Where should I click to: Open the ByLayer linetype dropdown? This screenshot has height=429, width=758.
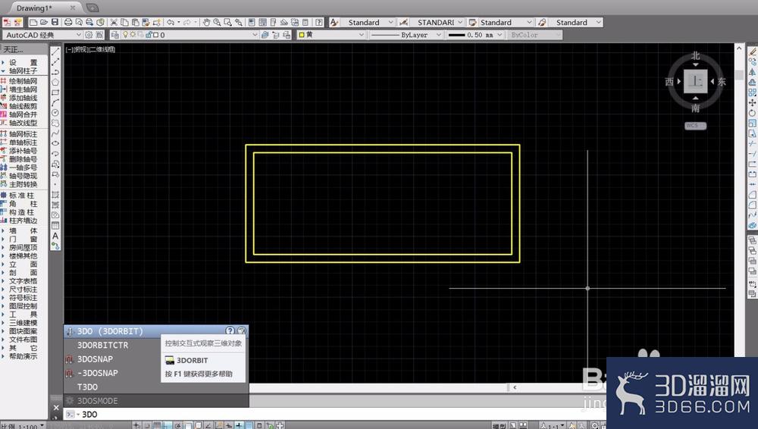[438, 35]
